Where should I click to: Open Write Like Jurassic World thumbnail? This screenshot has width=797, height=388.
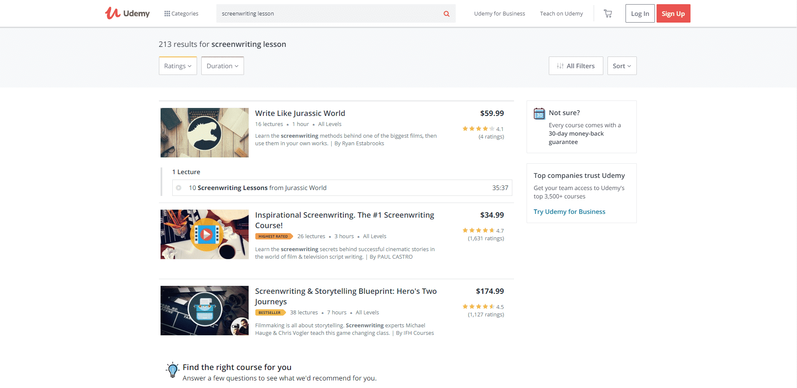point(205,133)
